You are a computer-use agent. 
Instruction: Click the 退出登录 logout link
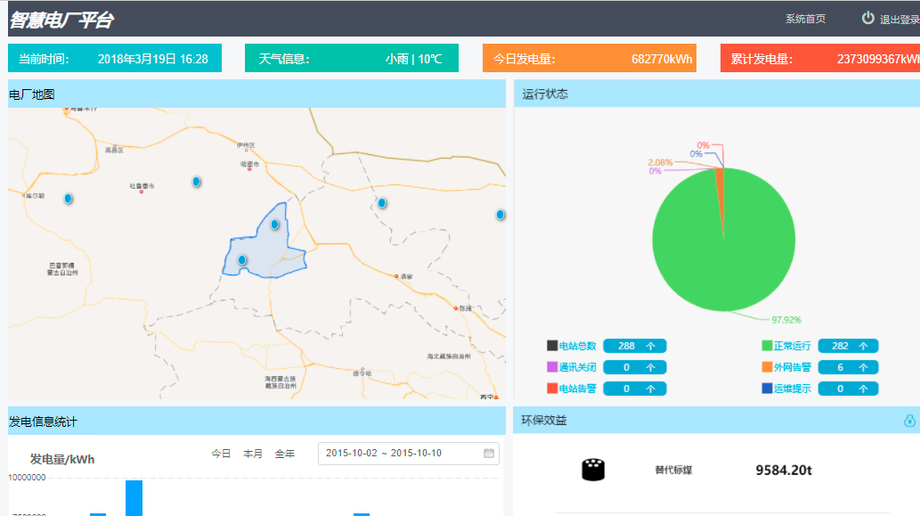(900, 20)
